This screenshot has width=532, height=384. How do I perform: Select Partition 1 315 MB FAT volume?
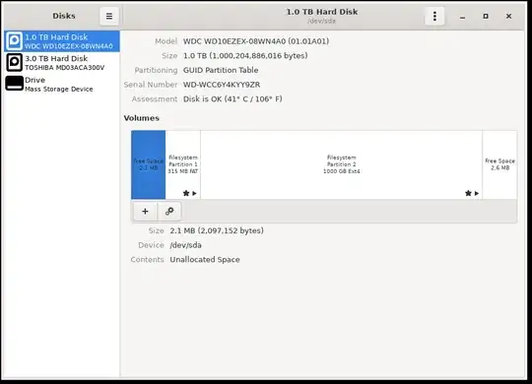click(x=183, y=164)
